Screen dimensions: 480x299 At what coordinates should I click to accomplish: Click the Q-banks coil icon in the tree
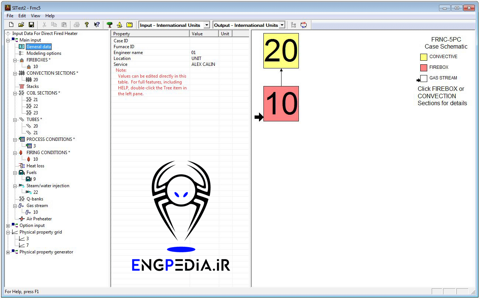(22, 199)
